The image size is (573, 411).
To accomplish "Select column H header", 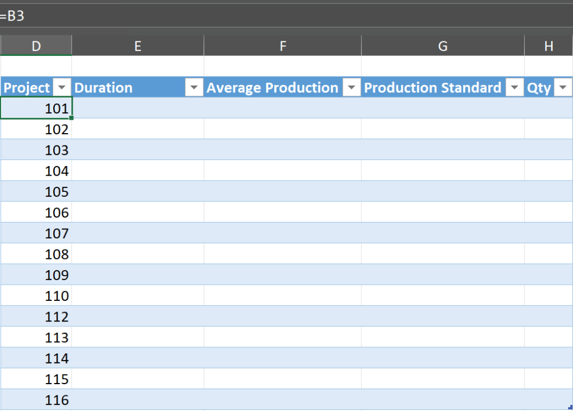I will (548, 46).
